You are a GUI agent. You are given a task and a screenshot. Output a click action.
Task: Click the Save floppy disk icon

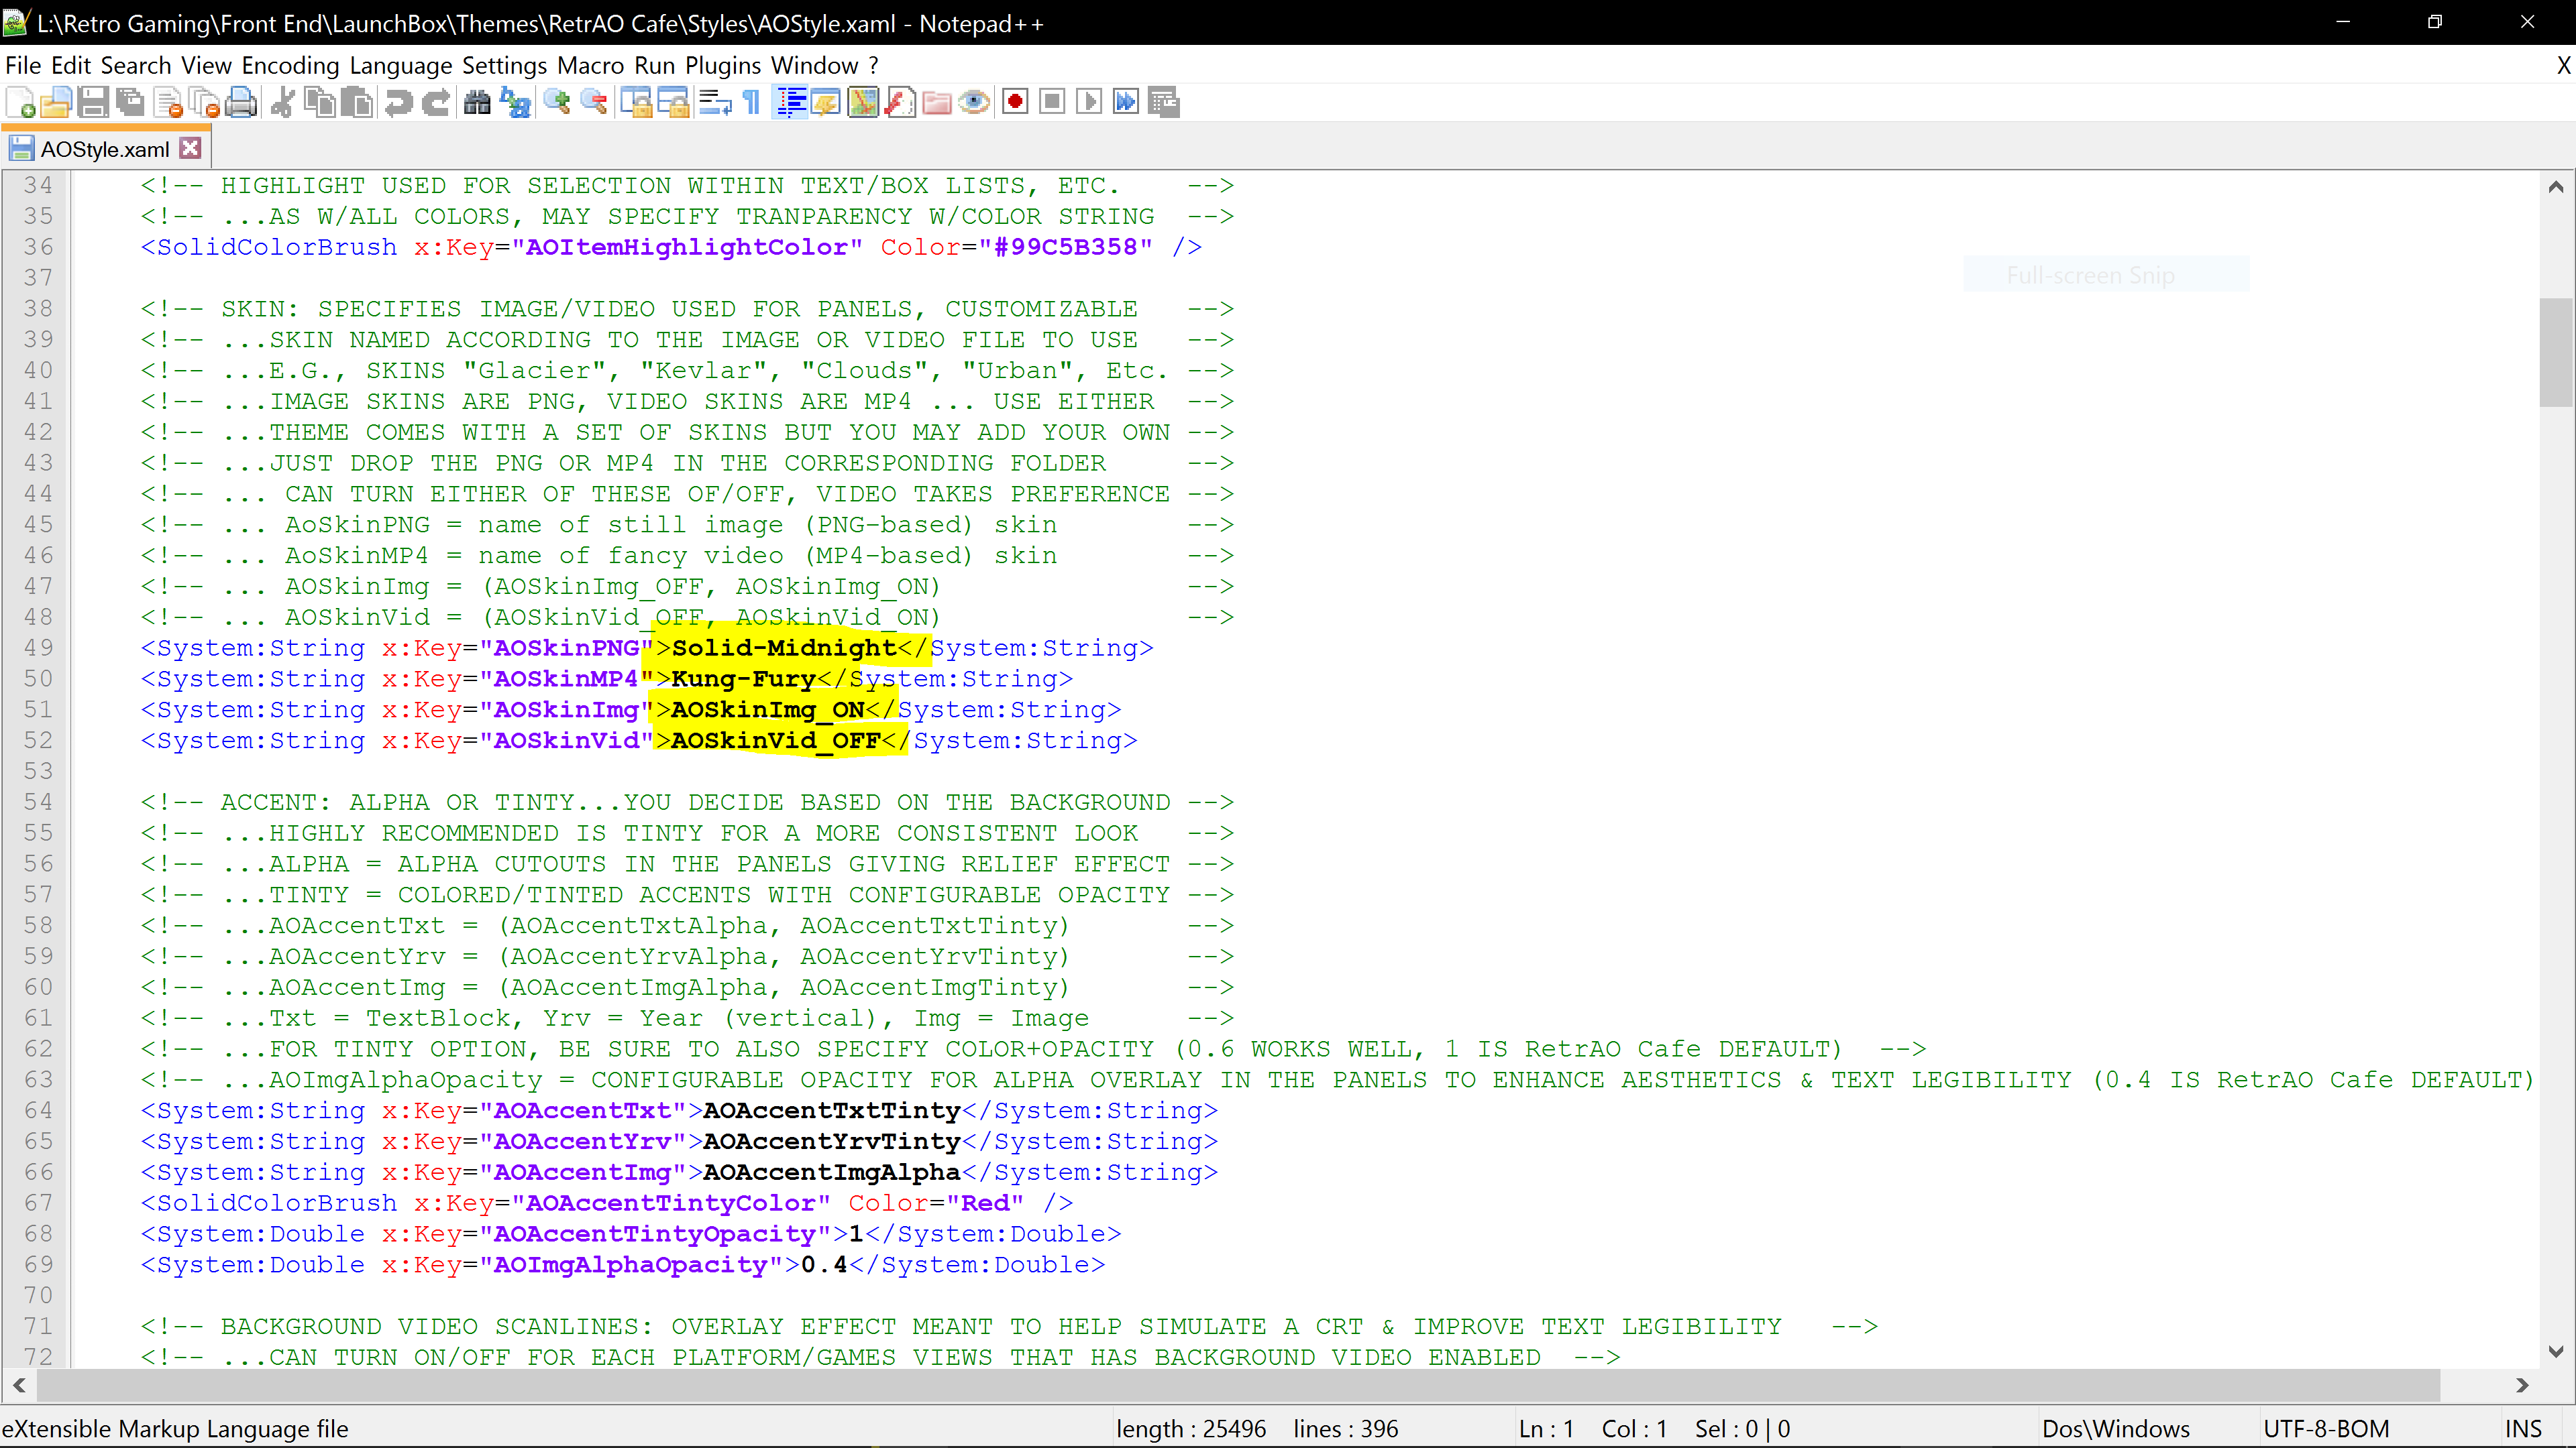(93, 102)
